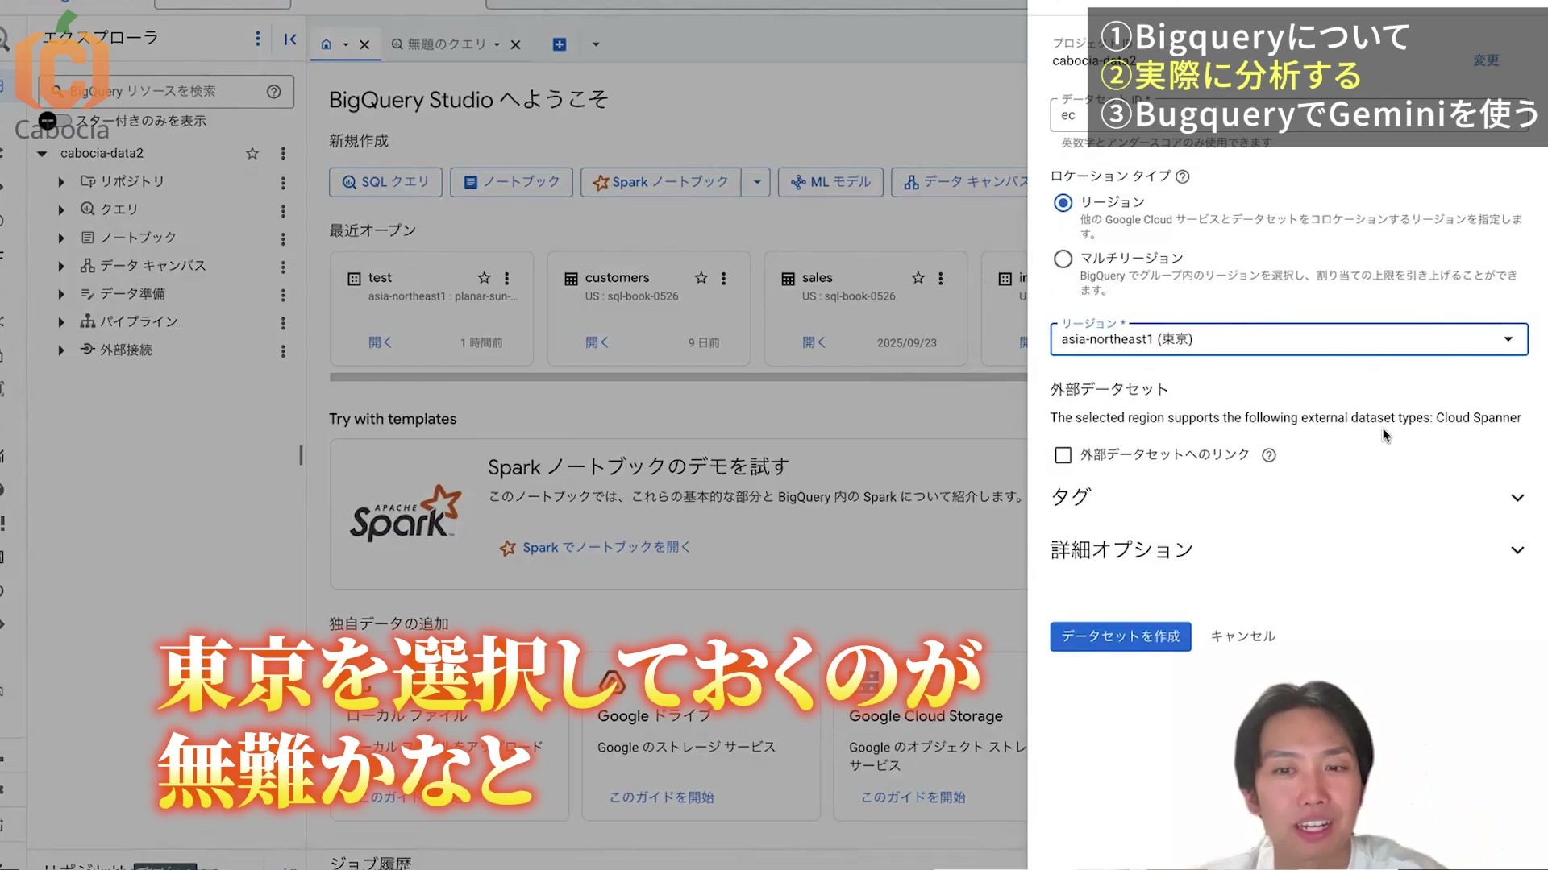The width and height of the screenshot is (1548, 870).
Task: Open the リージョン asia-northeast1 dropdown
Action: (1288, 339)
